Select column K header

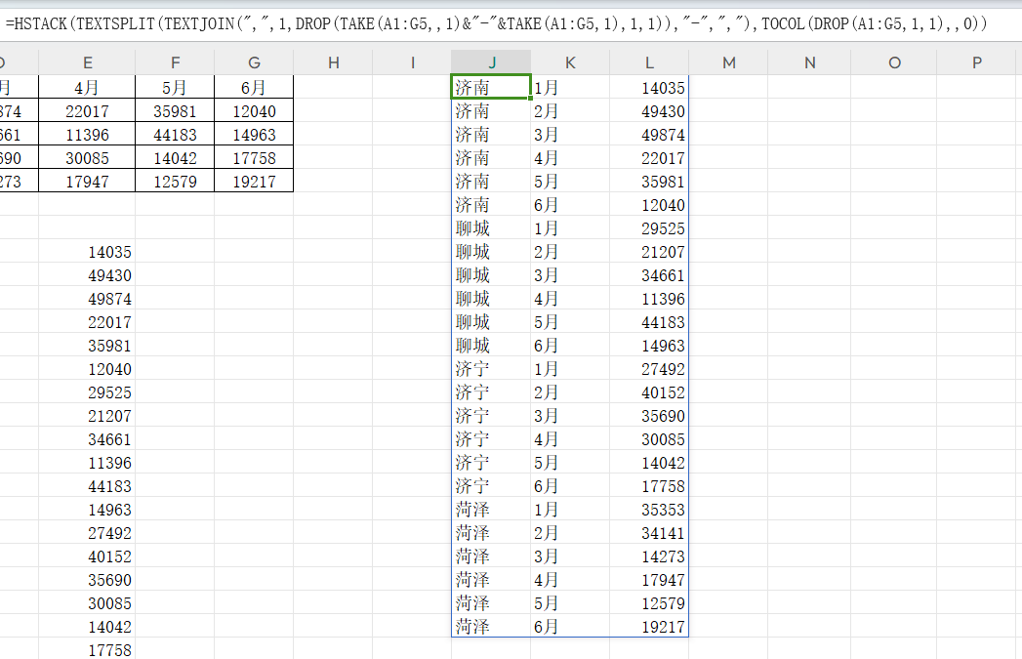[570, 62]
